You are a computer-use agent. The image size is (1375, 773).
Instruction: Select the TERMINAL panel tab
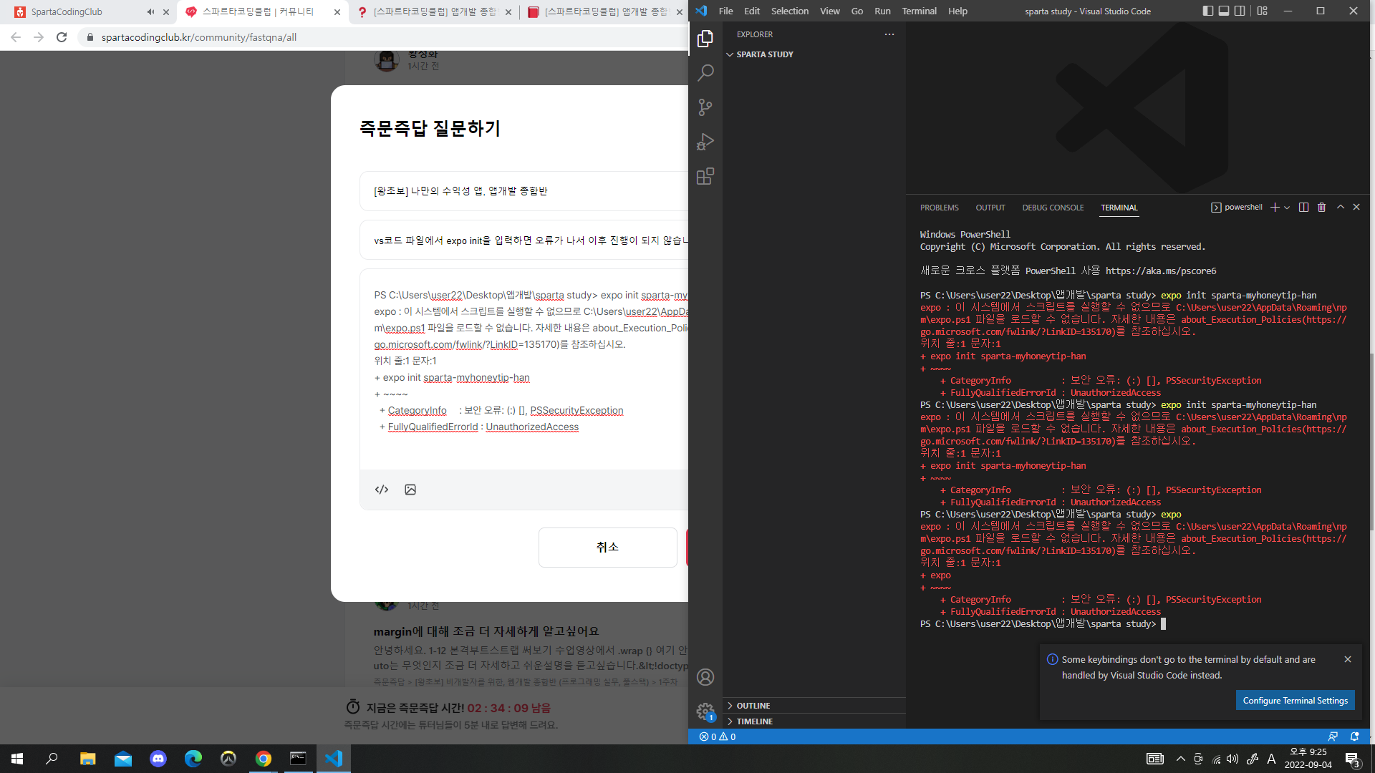click(1119, 208)
